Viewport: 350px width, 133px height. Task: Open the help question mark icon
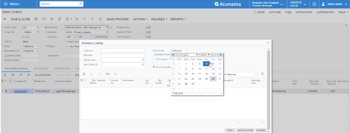point(314,4)
